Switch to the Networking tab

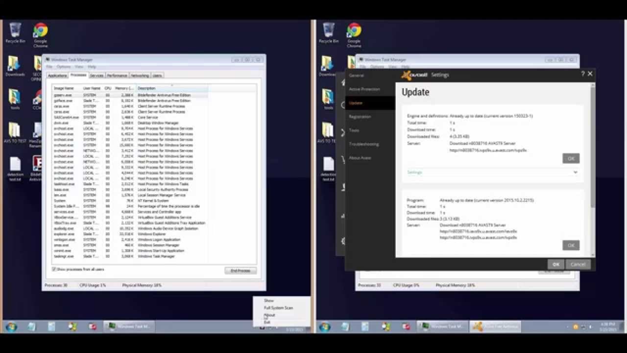tap(140, 76)
